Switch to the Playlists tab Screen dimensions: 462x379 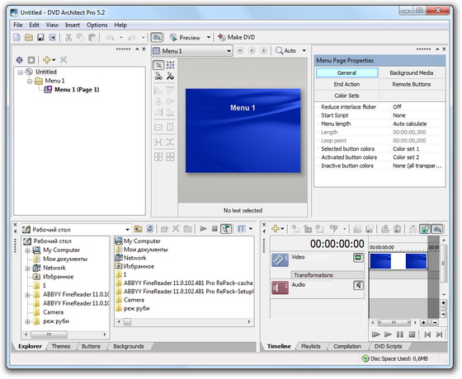(310, 346)
